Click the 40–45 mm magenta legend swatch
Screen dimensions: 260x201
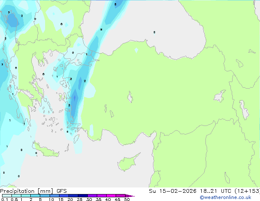pos(111,196)
